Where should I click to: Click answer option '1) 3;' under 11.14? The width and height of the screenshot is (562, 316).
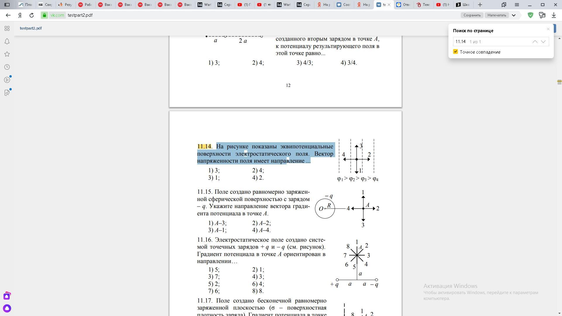click(x=214, y=171)
